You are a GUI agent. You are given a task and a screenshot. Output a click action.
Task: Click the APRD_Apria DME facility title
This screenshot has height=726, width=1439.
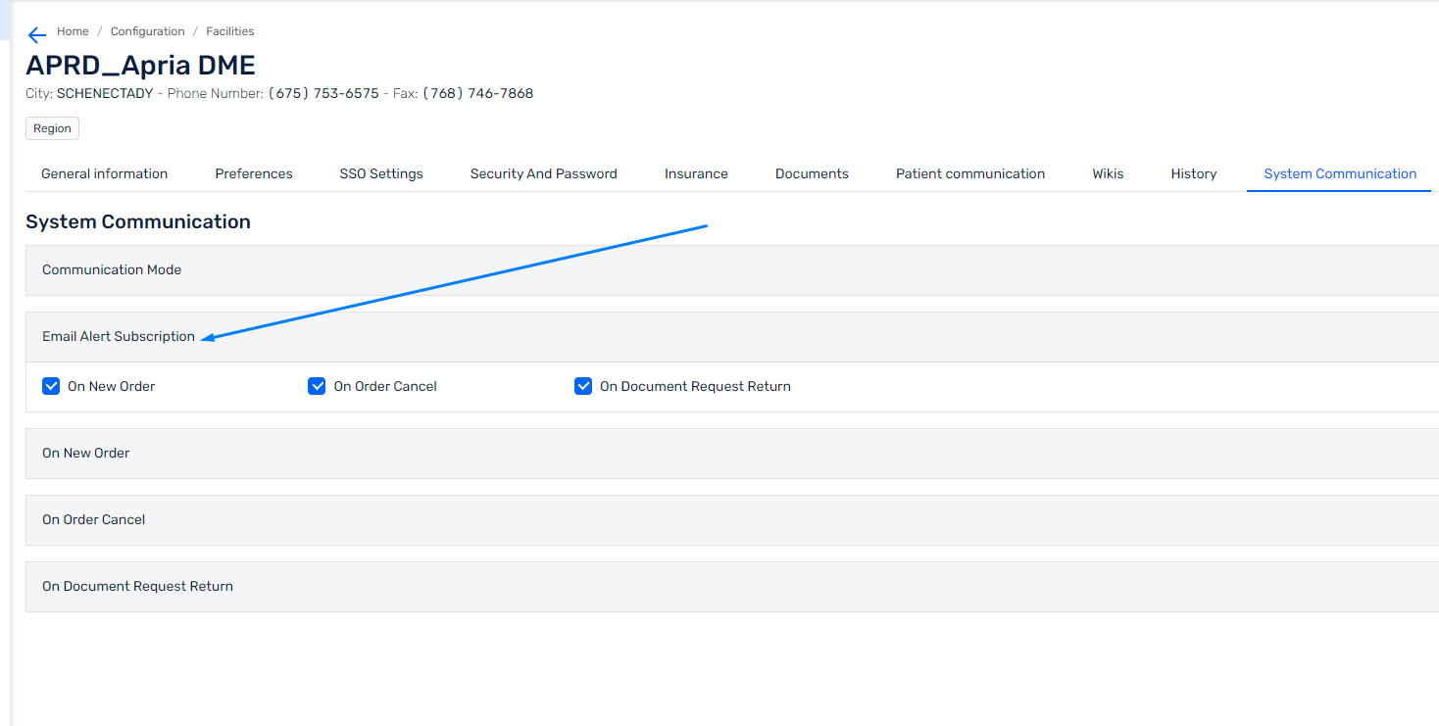tap(140, 66)
